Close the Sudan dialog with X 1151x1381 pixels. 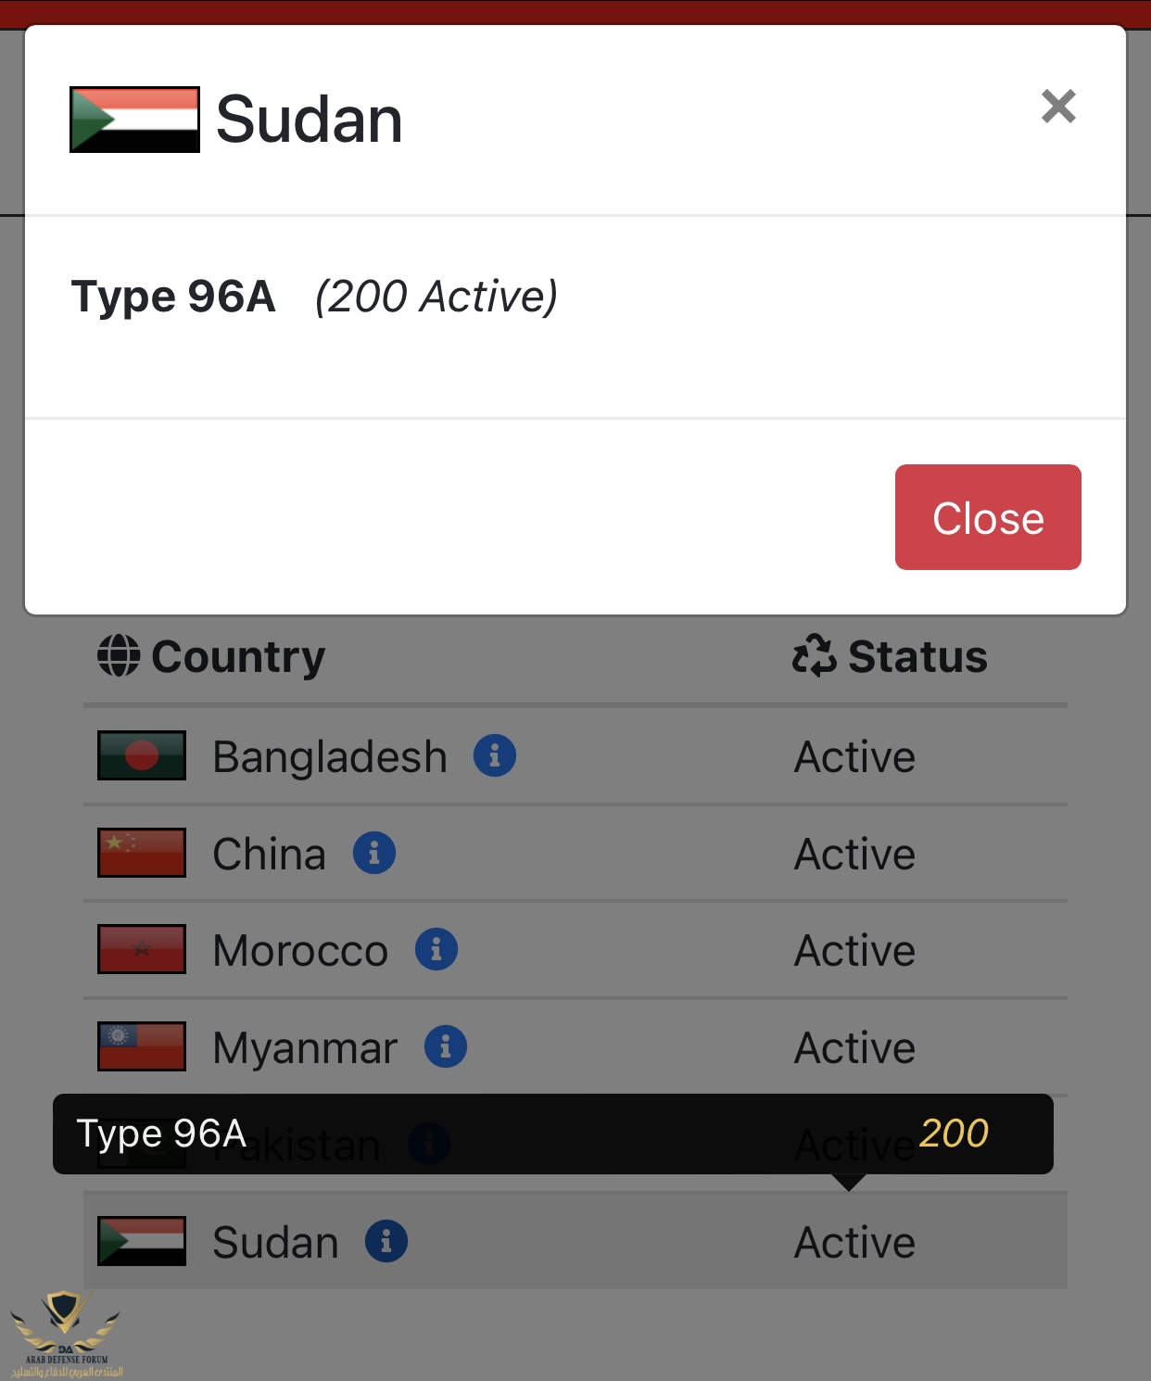click(1058, 107)
